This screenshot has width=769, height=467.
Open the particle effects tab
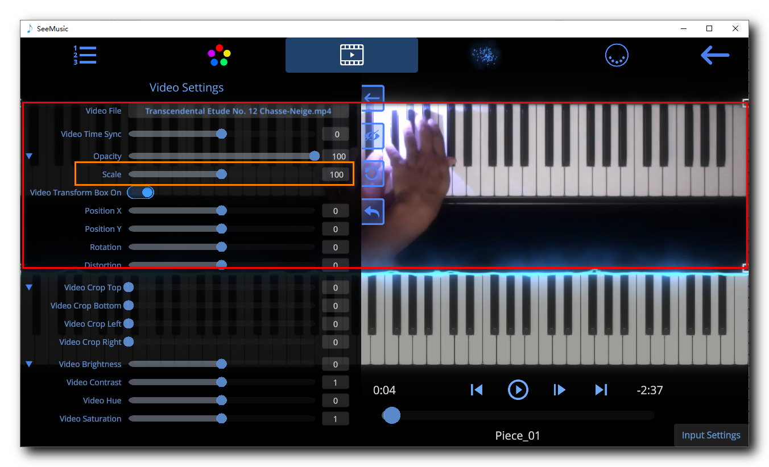coord(485,55)
